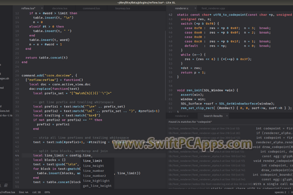Click the 'void ren_init(SDL_Window *win)' line
Screen dimensions: 293x195
click(x=208, y=90)
